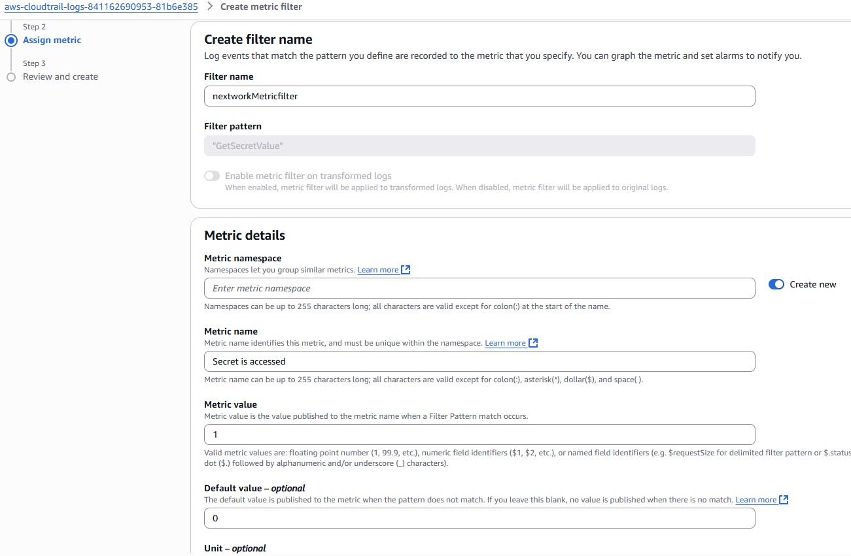Click the Step 3 Review and create circle indicator
Image resolution: width=851 pixels, height=556 pixels.
coord(10,76)
